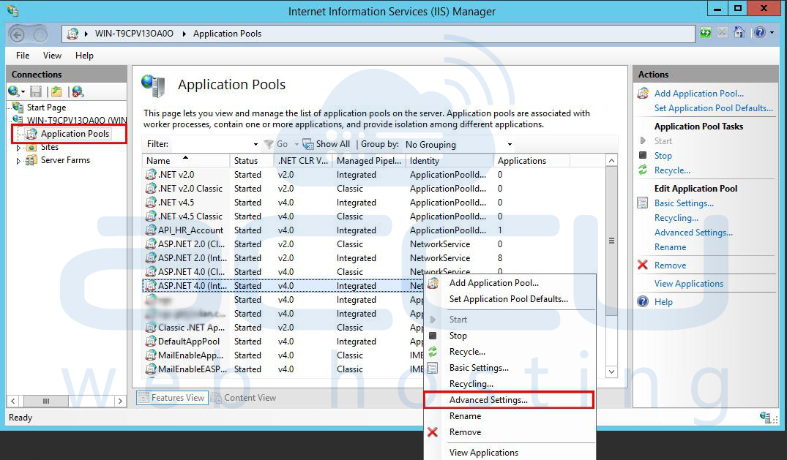The image size is (787, 460).
Task: Click the Basic Settings icon in context menu
Action: point(433,368)
